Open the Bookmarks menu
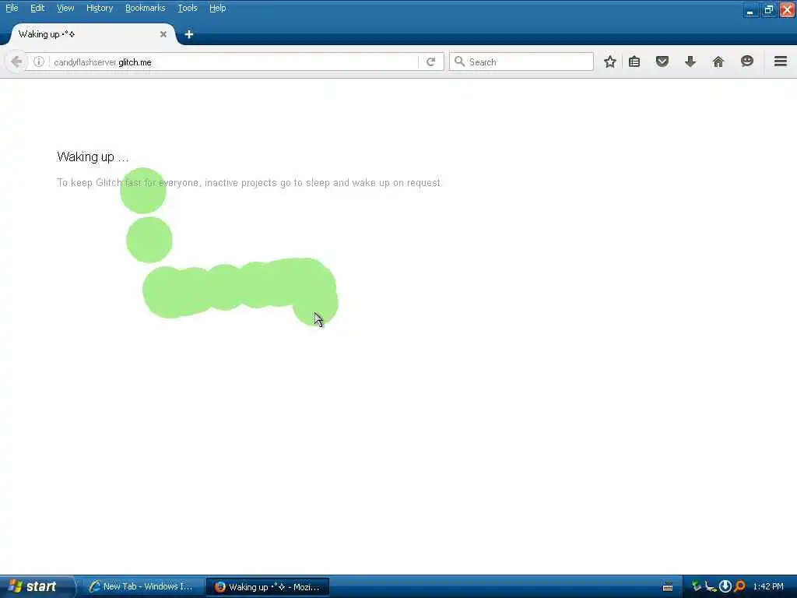This screenshot has width=797, height=598. (146, 8)
